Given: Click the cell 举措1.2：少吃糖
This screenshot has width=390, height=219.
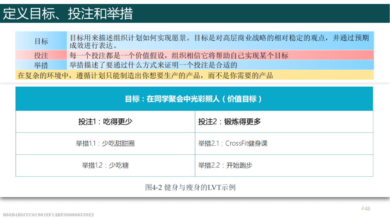Looking at the screenshot, I should (x=105, y=166).
